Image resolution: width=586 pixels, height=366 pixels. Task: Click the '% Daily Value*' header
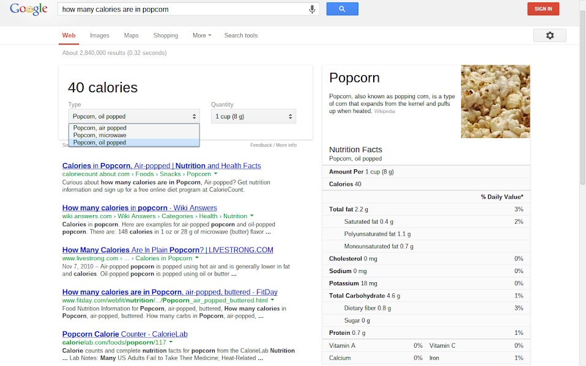[x=502, y=197]
